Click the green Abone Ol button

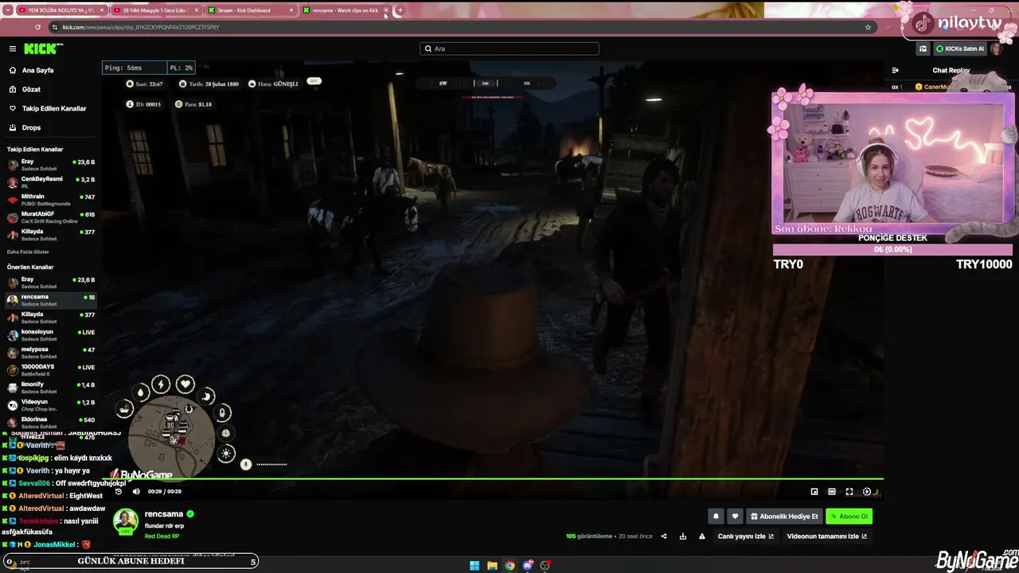(849, 516)
